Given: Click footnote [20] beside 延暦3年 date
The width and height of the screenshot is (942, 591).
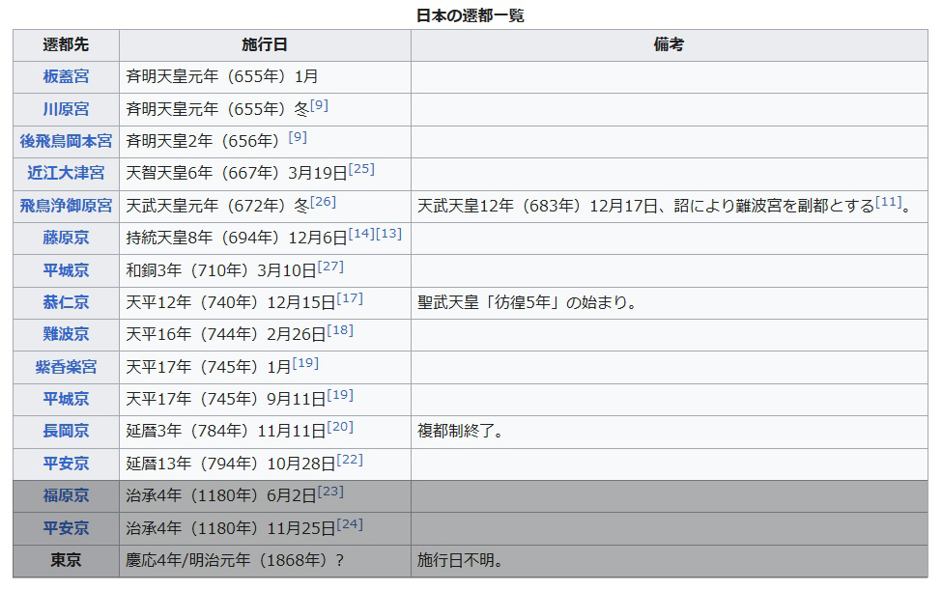Looking at the screenshot, I should (x=340, y=427).
